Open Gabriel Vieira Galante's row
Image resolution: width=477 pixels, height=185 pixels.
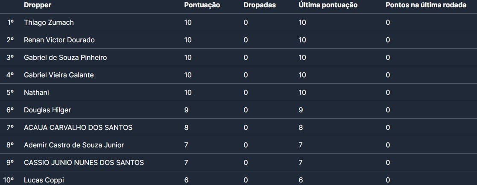(x=59, y=75)
